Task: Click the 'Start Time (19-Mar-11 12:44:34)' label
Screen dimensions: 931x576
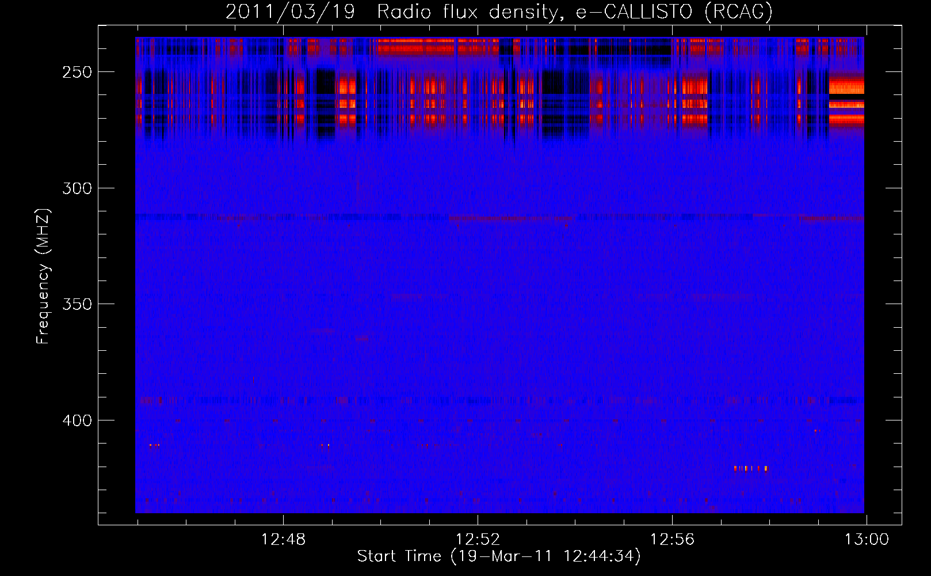Action: (499, 556)
